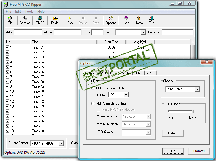This screenshot has width=216, height=161.
Task: Open the Minimum bitrate dropdown
Action: (x=148, y=116)
